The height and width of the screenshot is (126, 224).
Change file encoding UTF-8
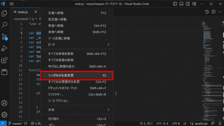coord(176,124)
